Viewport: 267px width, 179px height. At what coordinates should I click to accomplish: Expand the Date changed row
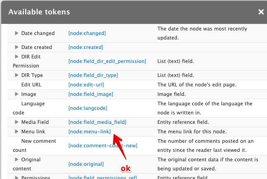click(x=16, y=33)
